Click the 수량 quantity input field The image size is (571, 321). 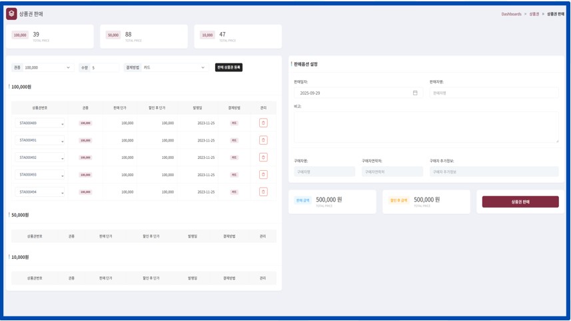click(x=105, y=68)
